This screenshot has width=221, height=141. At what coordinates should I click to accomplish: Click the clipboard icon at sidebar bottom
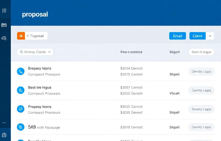(x=4, y=135)
